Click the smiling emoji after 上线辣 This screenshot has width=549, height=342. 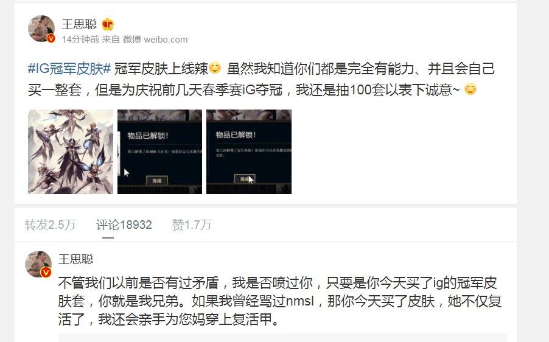click(x=215, y=68)
